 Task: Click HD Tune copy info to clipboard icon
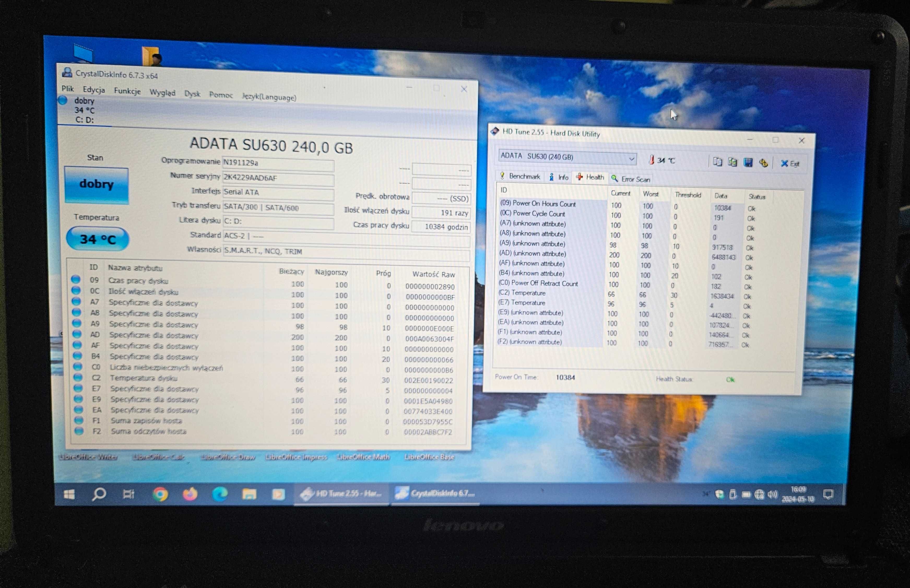tap(717, 162)
